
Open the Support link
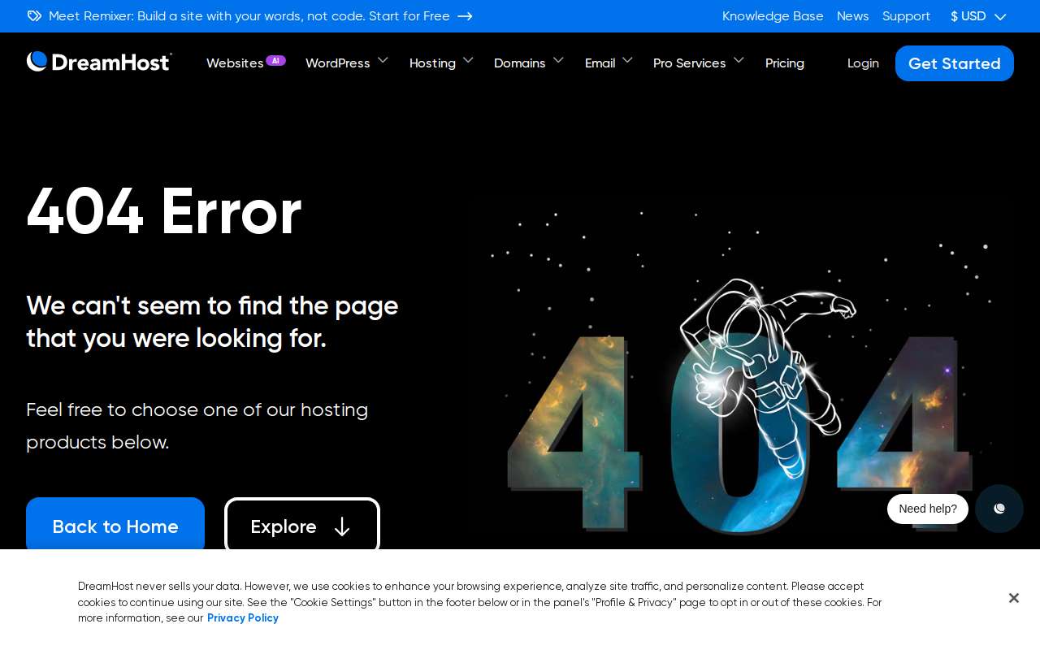(x=906, y=16)
